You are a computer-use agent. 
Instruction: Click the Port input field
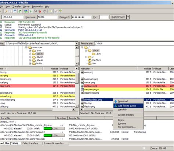104,17
